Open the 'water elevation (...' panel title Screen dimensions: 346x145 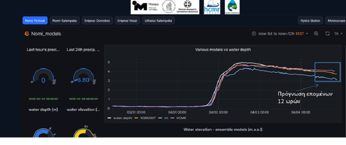click(x=83, y=110)
